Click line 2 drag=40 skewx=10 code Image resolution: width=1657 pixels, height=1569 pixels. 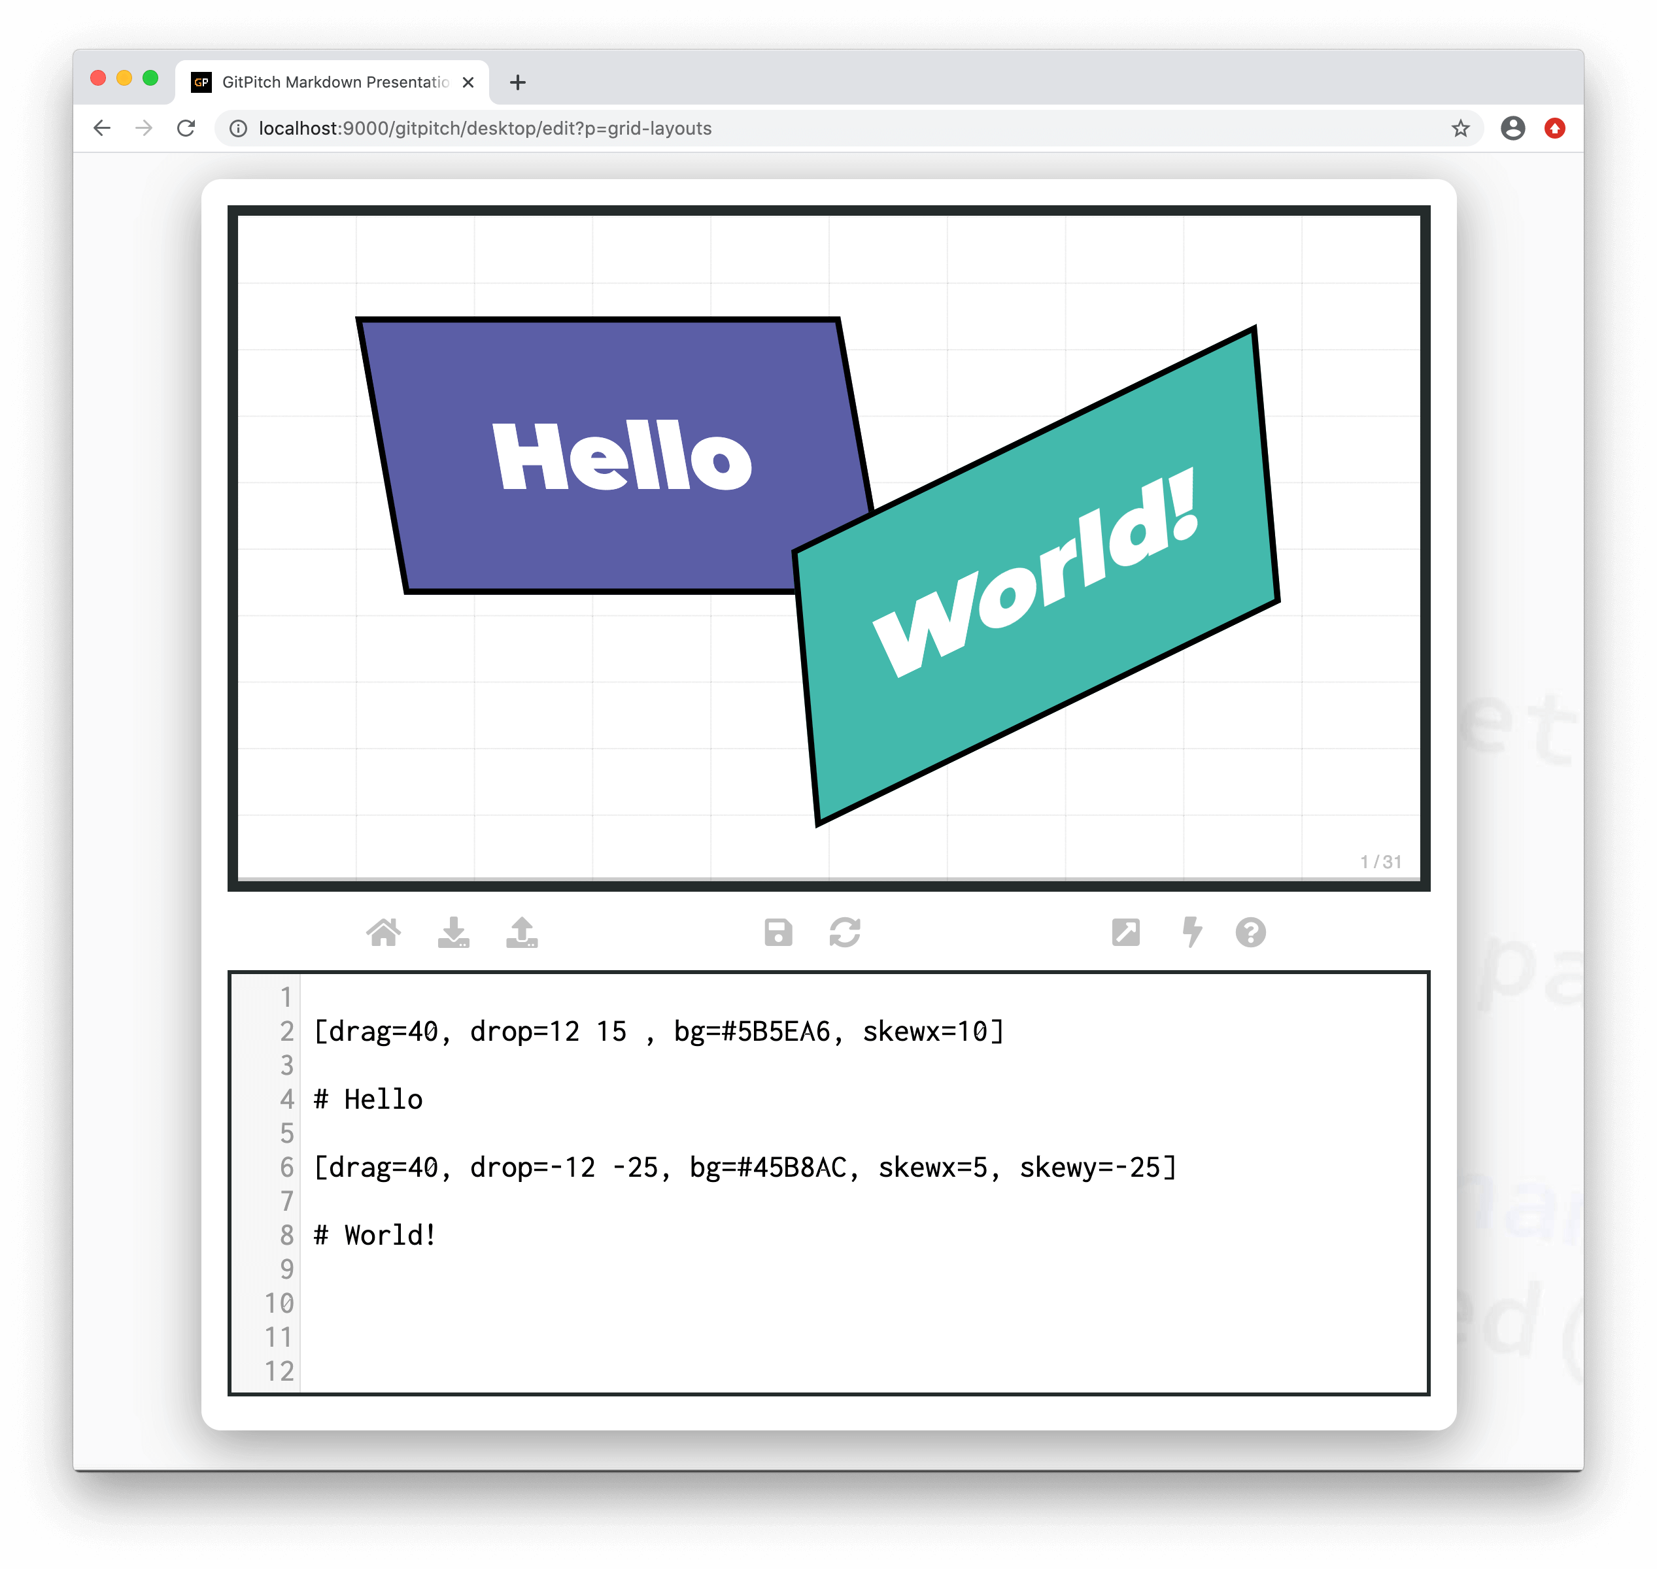point(658,1031)
